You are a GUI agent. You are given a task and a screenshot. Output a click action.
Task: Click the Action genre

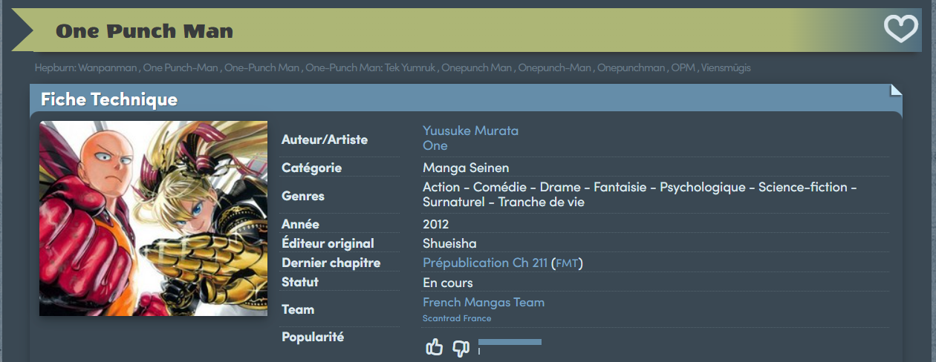pos(441,187)
